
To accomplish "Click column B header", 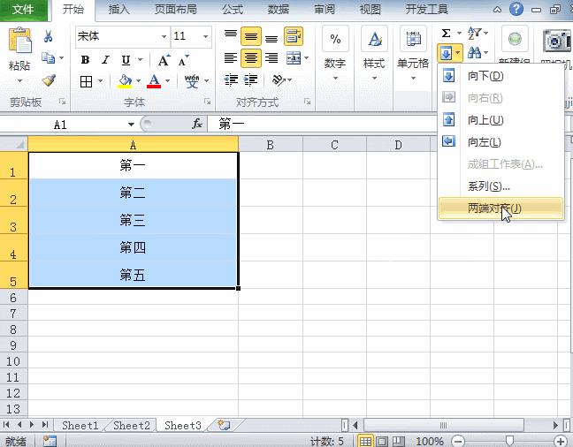I will click(271, 145).
